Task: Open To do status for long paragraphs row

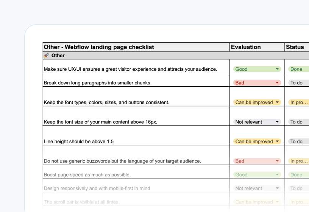Action: 298,83
